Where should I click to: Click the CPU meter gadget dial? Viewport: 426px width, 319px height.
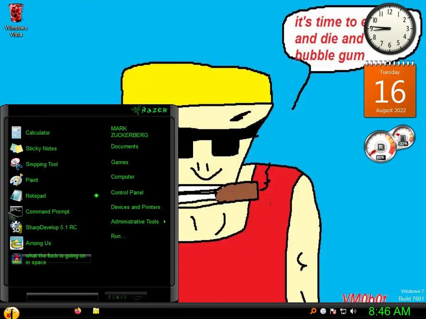coord(380,147)
